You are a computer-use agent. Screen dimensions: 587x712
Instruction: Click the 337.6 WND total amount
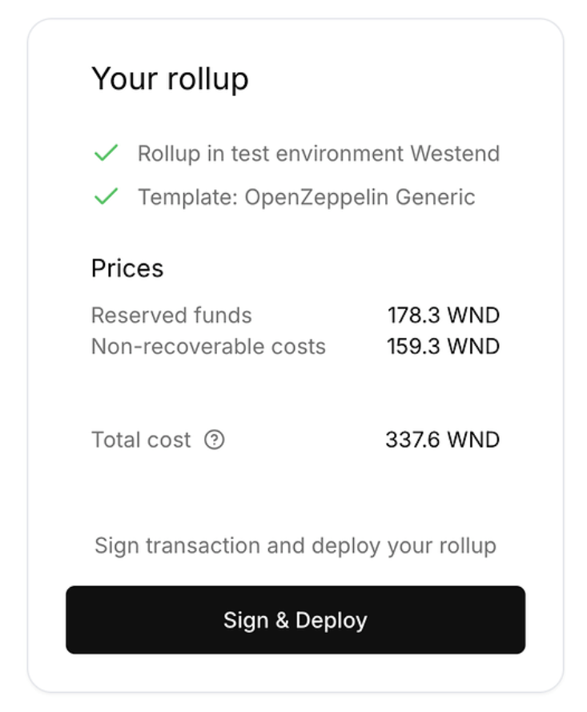point(443,440)
